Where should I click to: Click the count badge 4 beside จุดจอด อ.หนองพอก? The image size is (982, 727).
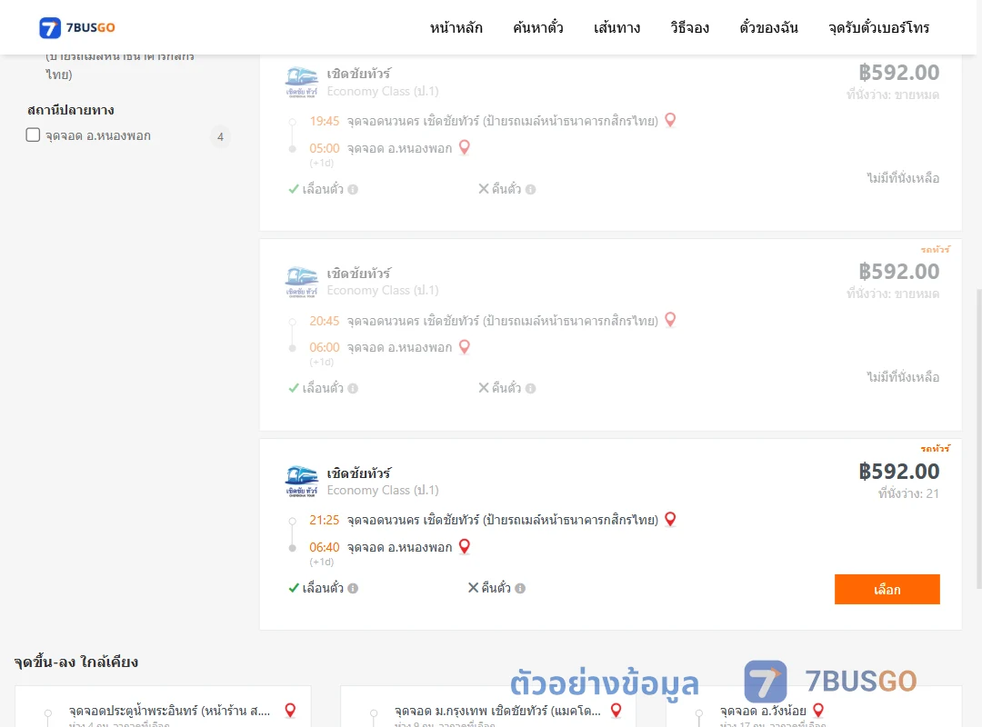pyautogui.click(x=220, y=136)
